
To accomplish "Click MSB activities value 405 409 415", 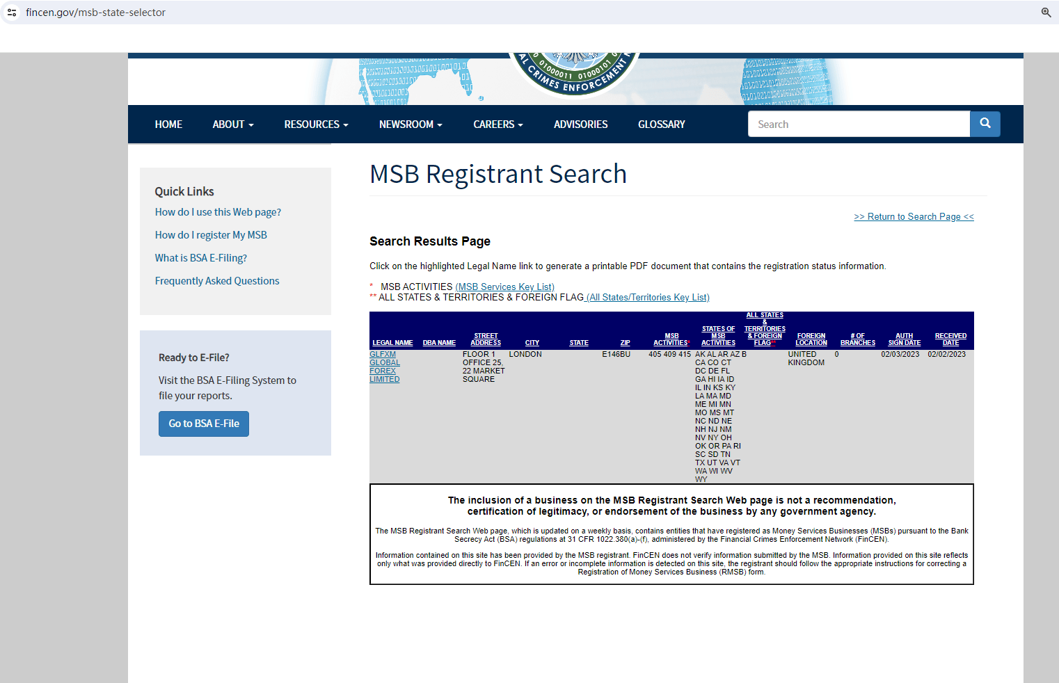I will coord(669,355).
